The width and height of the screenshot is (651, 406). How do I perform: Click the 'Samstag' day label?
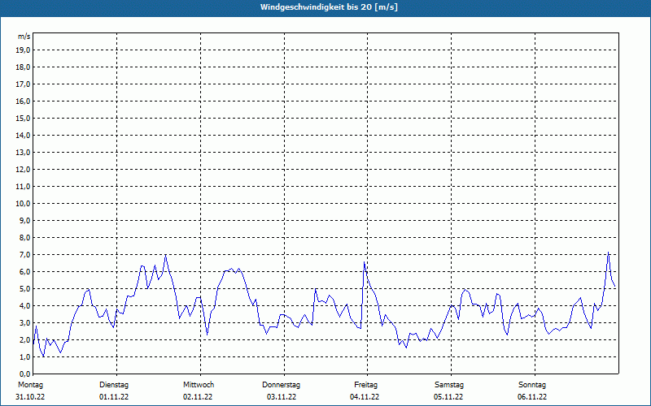[x=449, y=385]
